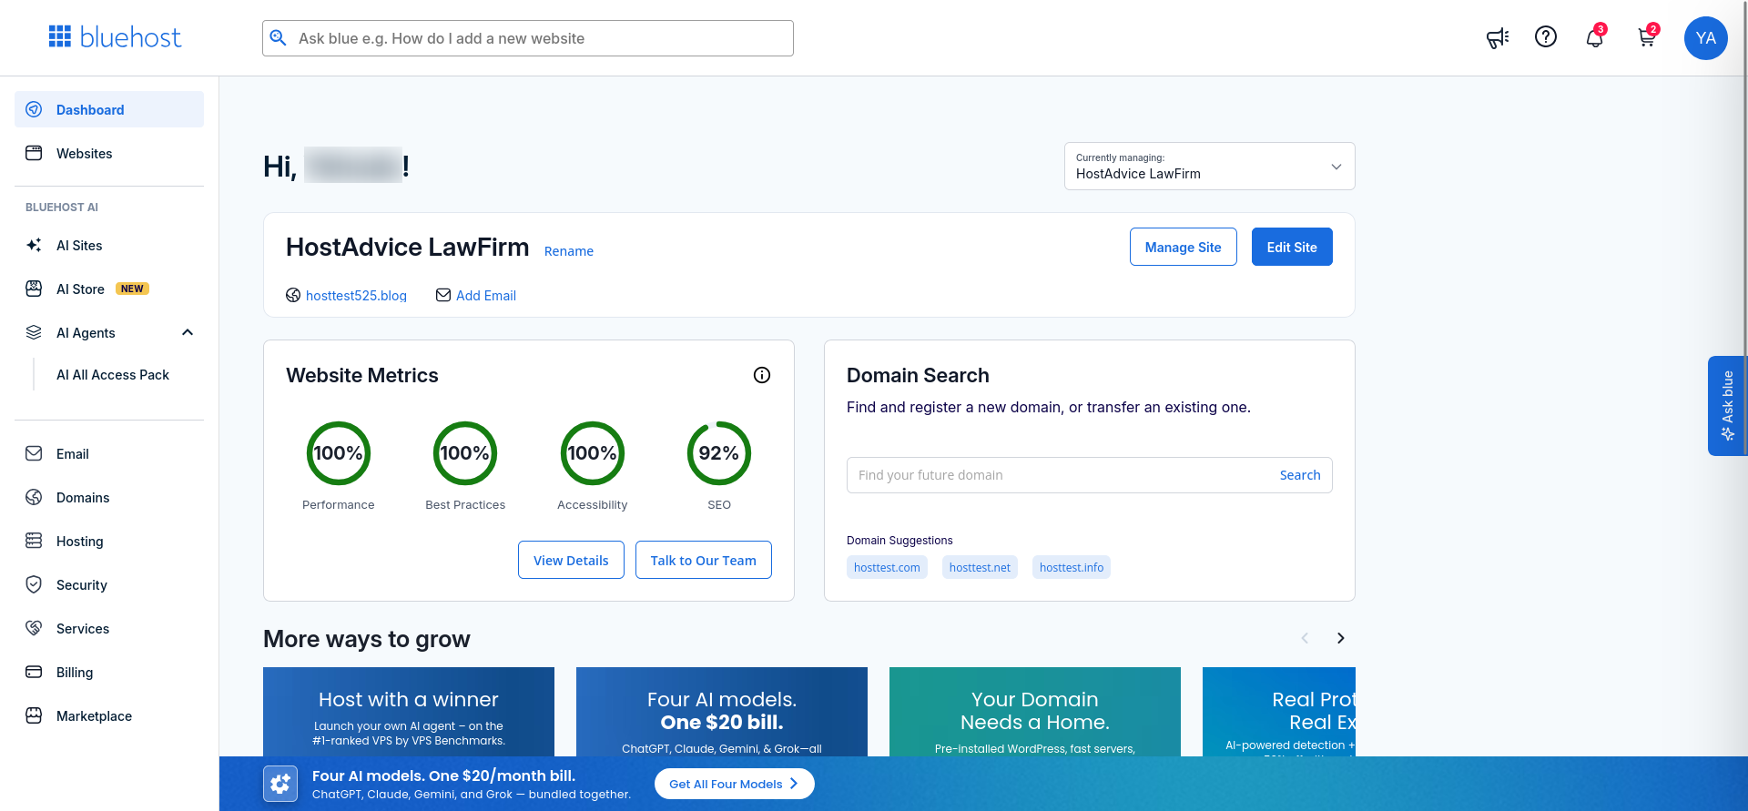Screen dimensions: 1748x811
Task: Open the Currently managing site dropdown
Action: (1209, 166)
